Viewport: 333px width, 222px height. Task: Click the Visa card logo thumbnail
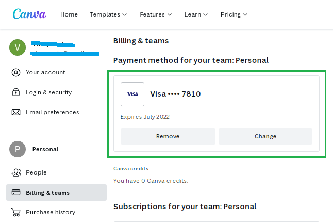pyautogui.click(x=132, y=94)
